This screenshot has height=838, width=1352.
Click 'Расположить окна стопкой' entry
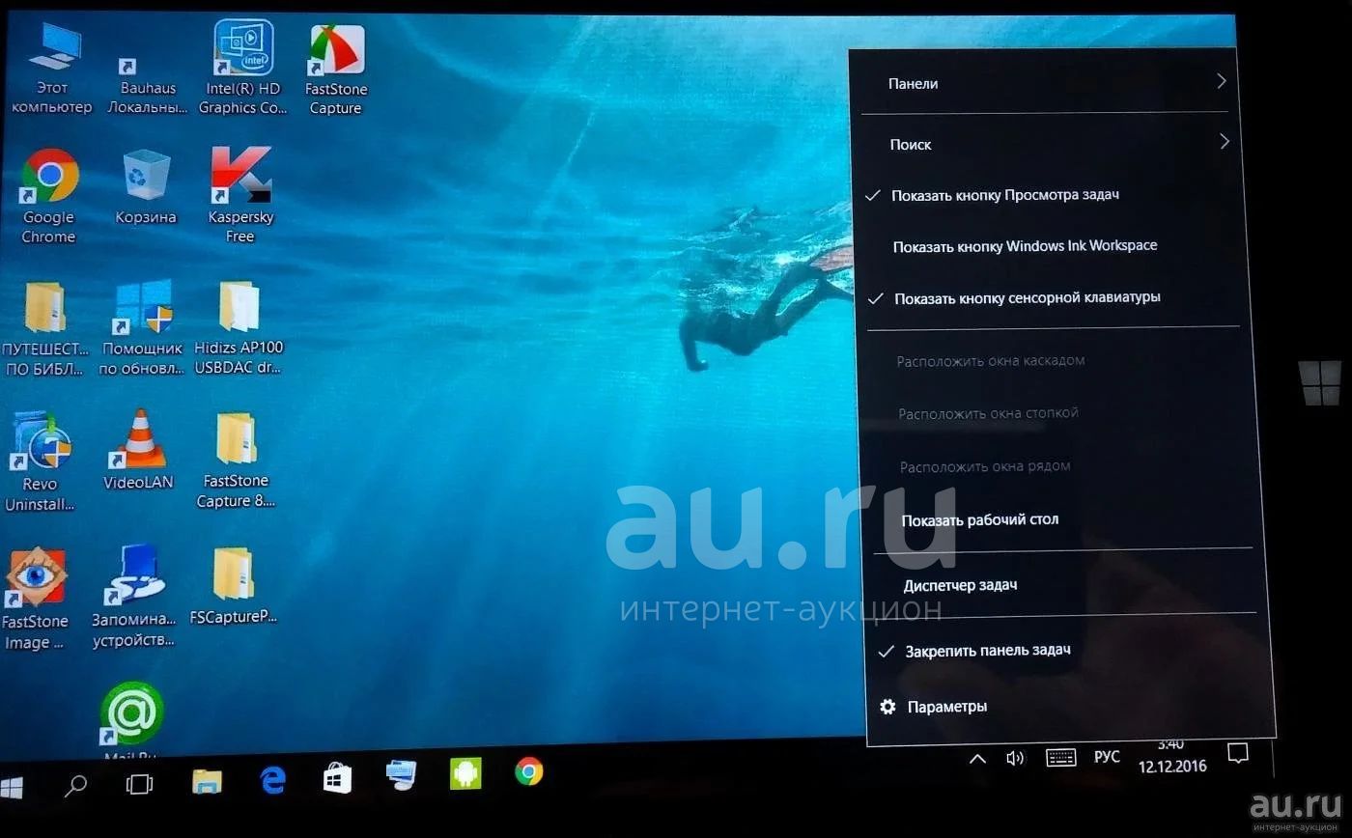988,413
